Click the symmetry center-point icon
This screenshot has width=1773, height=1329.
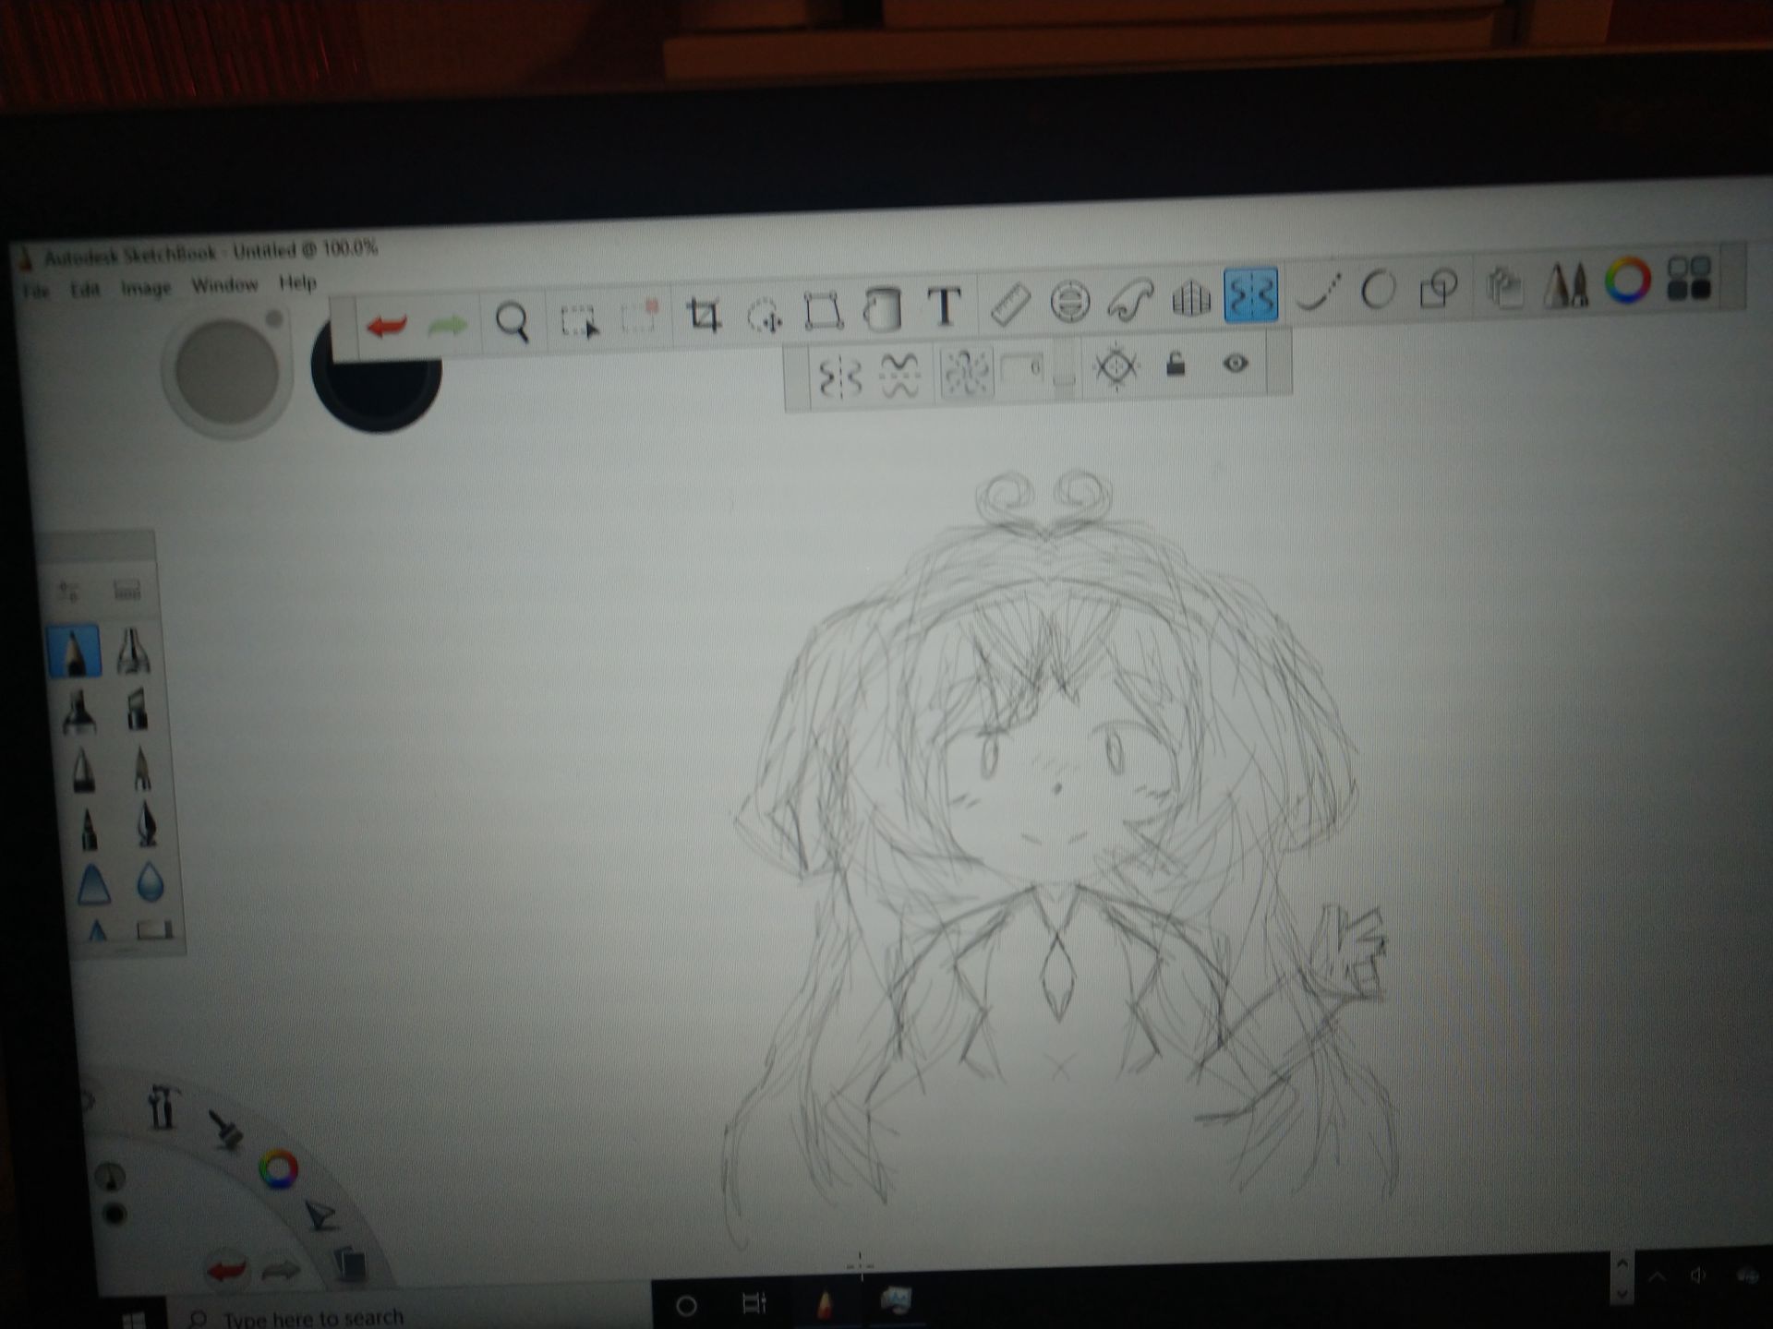pyautogui.click(x=1116, y=366)
